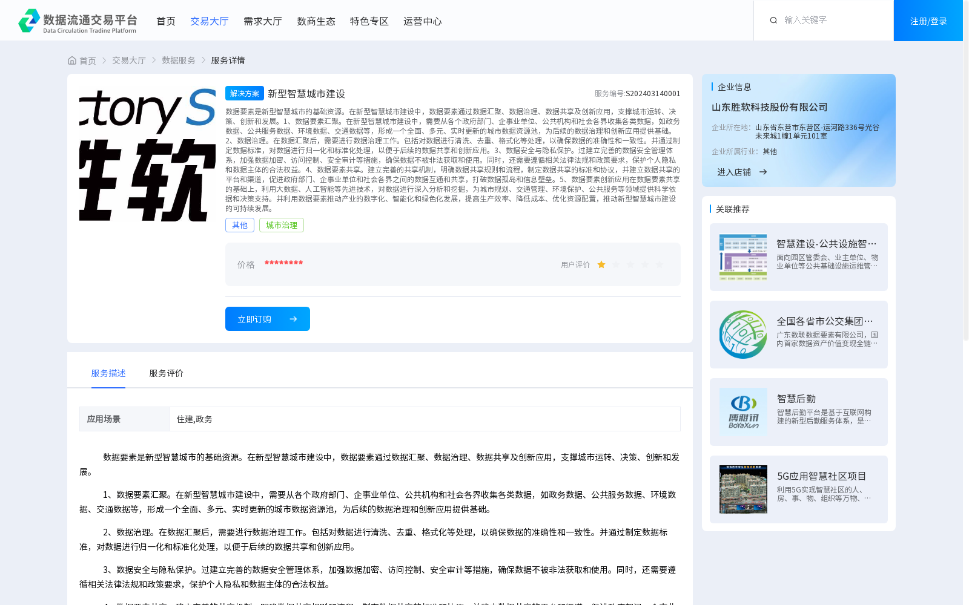Click the company address text

(x=817, y=132)
